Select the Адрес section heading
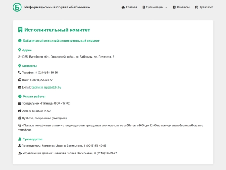This screenshot has height=170, width=226. [27, 50]
